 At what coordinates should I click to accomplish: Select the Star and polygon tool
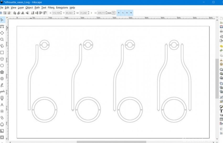click(x=2, y=72)
